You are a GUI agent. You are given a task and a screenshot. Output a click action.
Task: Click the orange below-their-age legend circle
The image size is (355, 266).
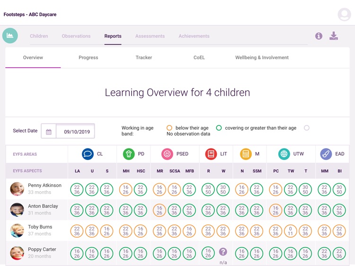pos(169,128)
